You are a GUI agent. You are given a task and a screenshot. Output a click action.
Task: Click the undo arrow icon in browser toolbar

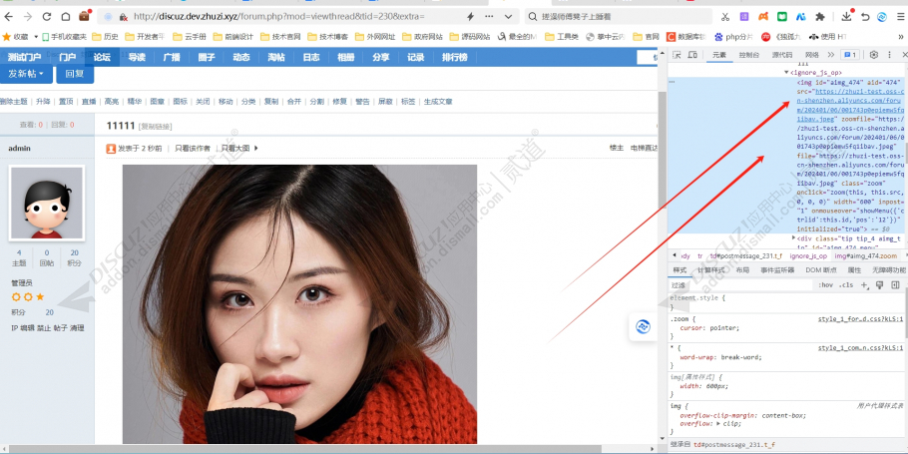click(865, 17)
